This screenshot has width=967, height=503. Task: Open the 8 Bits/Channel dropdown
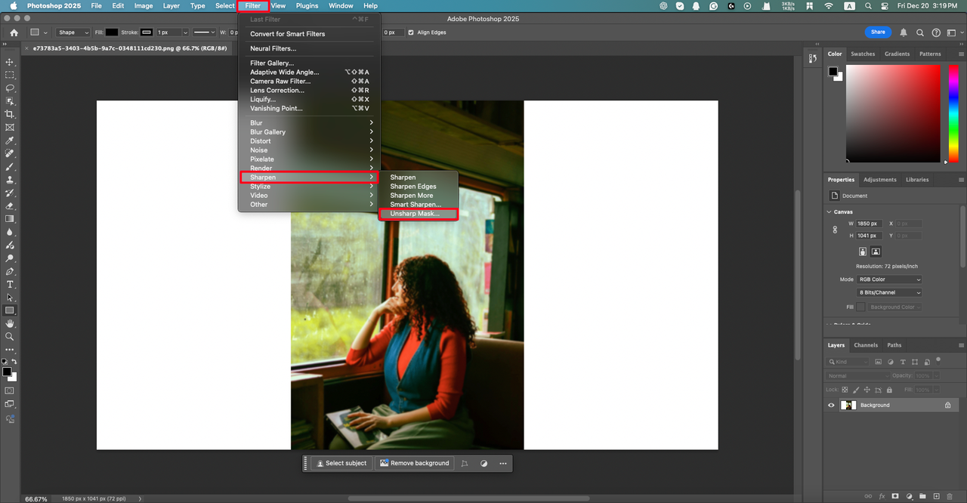(890, 292)
